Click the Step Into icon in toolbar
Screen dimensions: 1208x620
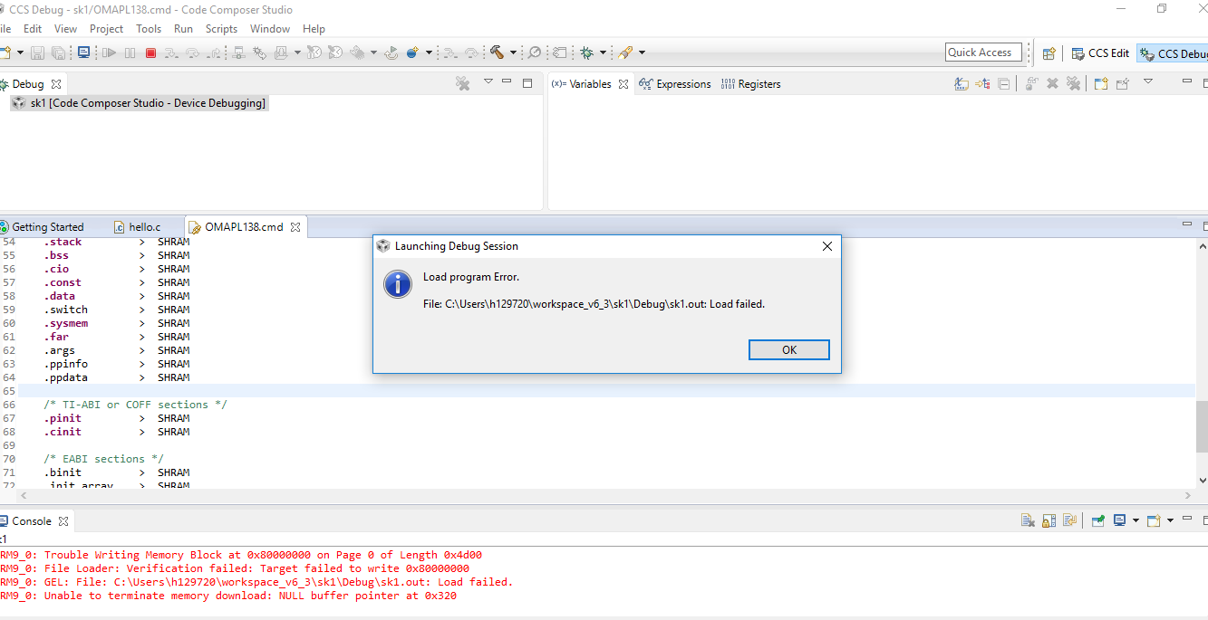pyautogui.click(x=171, y=52)
